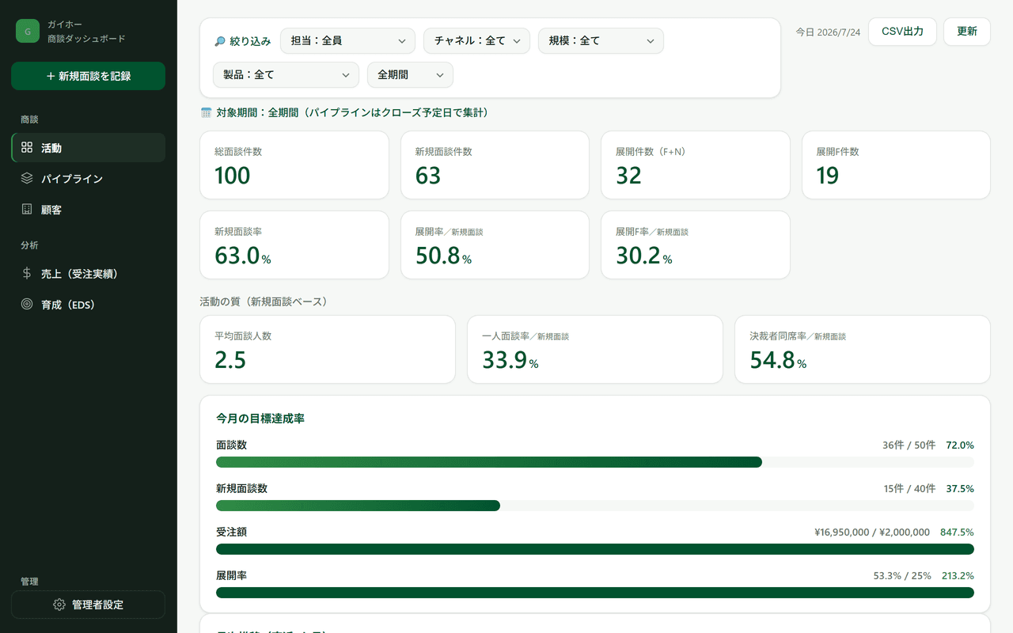Click the 展開率 50.8% card
This screenshot has width=1013, height=633.
point(495,244)
